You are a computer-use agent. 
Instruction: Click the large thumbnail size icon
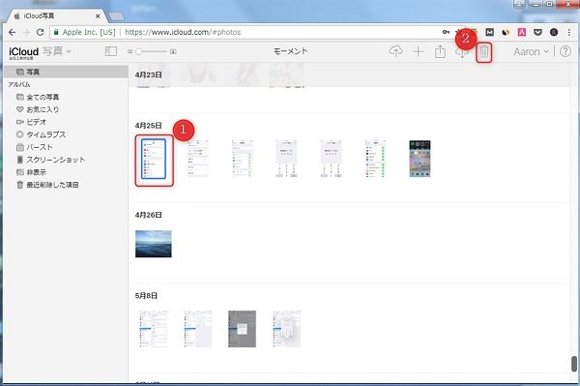(173, 51)
